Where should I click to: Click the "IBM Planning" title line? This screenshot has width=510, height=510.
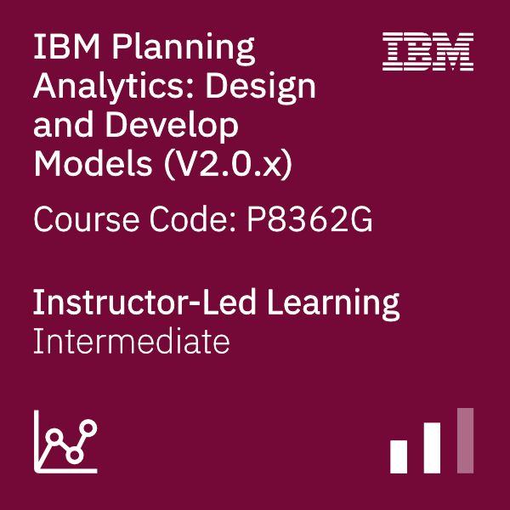coord(144,49)
